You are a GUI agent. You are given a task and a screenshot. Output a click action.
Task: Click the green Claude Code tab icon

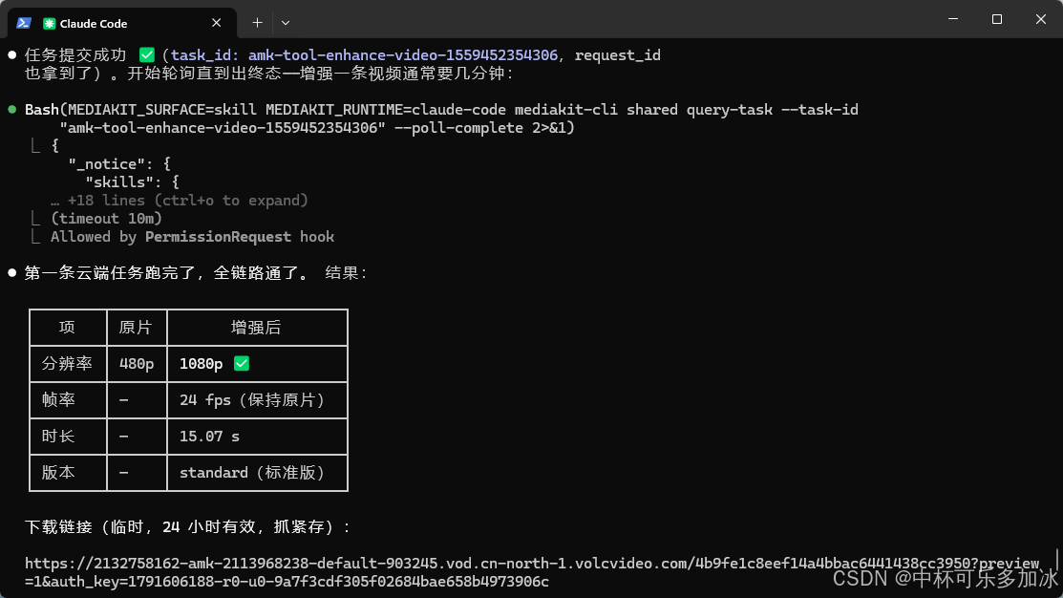click(49, 24)
